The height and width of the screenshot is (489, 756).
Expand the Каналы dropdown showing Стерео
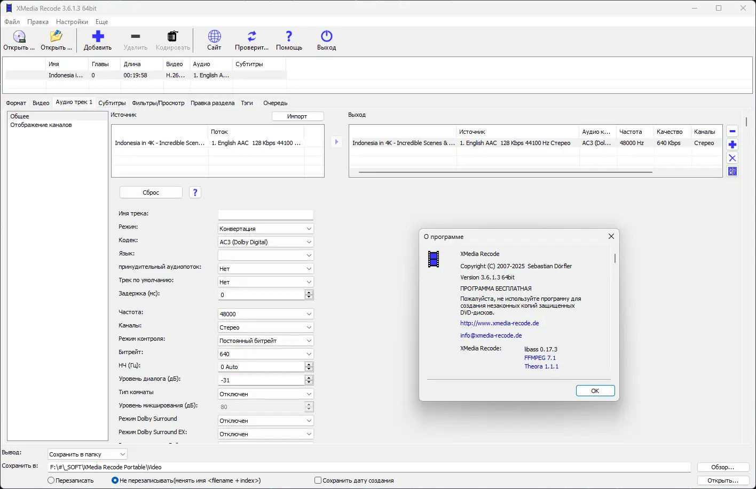pyautogui.click(x=265, y=327)
